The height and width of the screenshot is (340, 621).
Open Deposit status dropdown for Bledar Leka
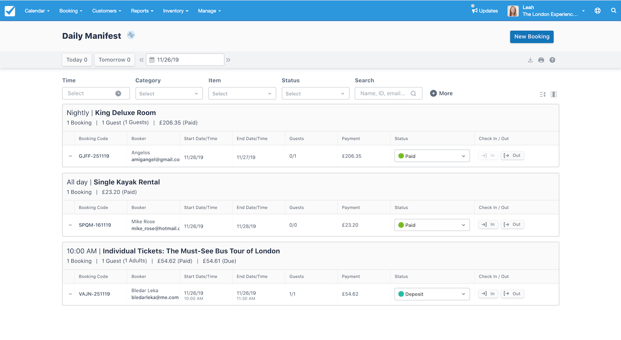coord(432,294)
